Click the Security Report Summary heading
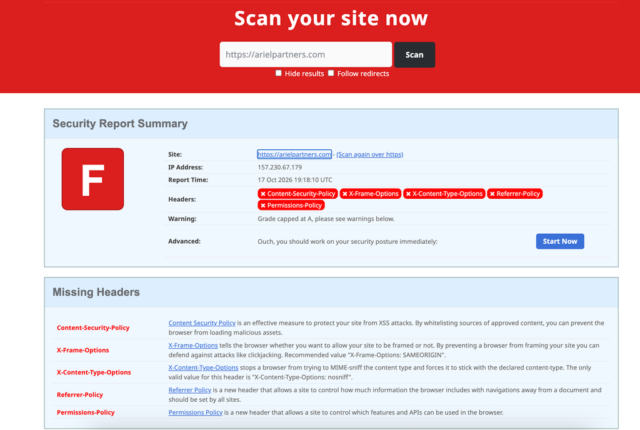This screenshot has width=640, height=430. coord(120,124)
